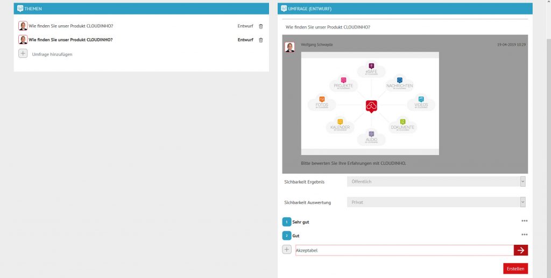Click the eSAFE cloud in the image
This screenshot has height=278, width=551.
click(x=371, y=69)
